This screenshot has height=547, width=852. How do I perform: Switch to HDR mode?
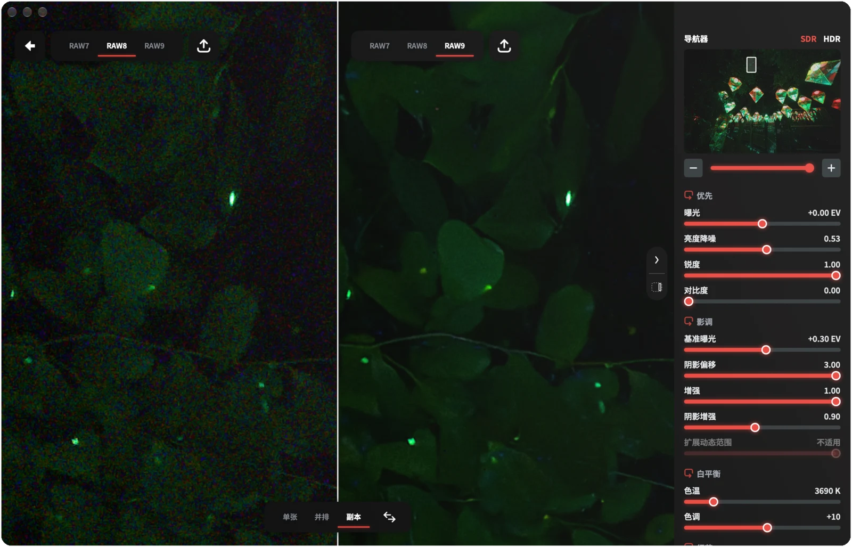click(832, 39)
